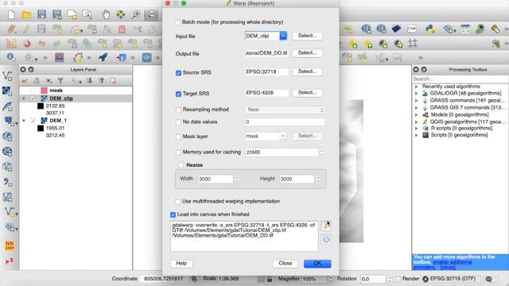The image size is (509, 286).
Task: Click the filter legend funnel icon in Layers Panel
Action: 60,80
